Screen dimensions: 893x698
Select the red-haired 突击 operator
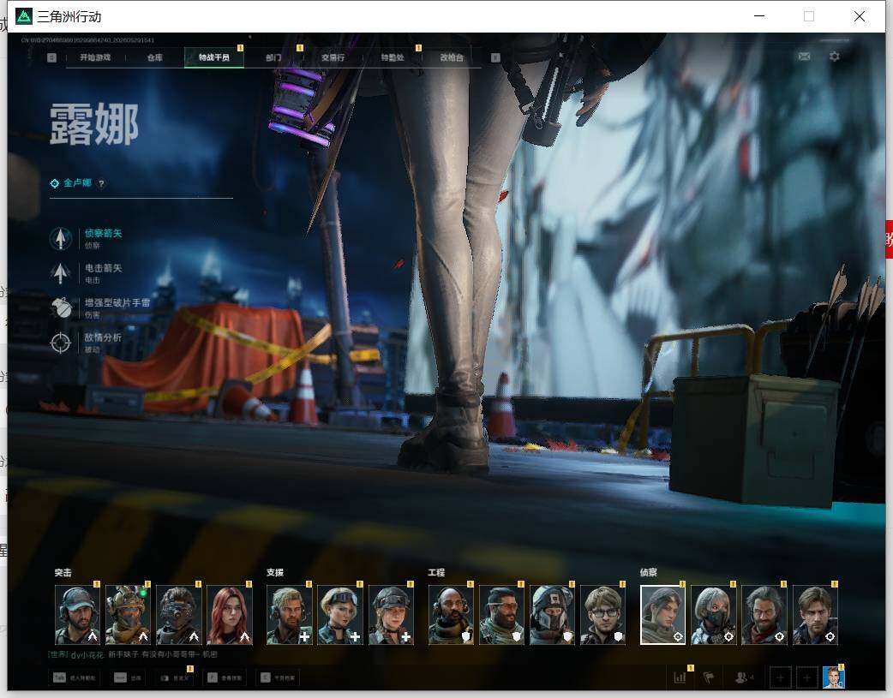tap(230, 615)
